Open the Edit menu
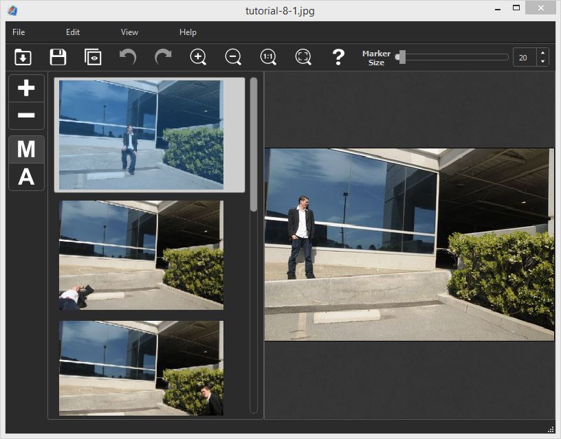The height and width of the screenshot is (439, 561). tap(73, 32)
